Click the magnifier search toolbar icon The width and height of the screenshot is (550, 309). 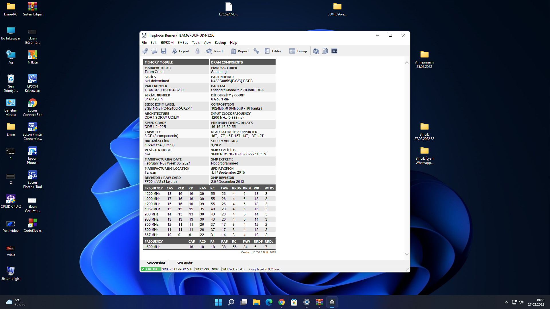coord(316,51)
